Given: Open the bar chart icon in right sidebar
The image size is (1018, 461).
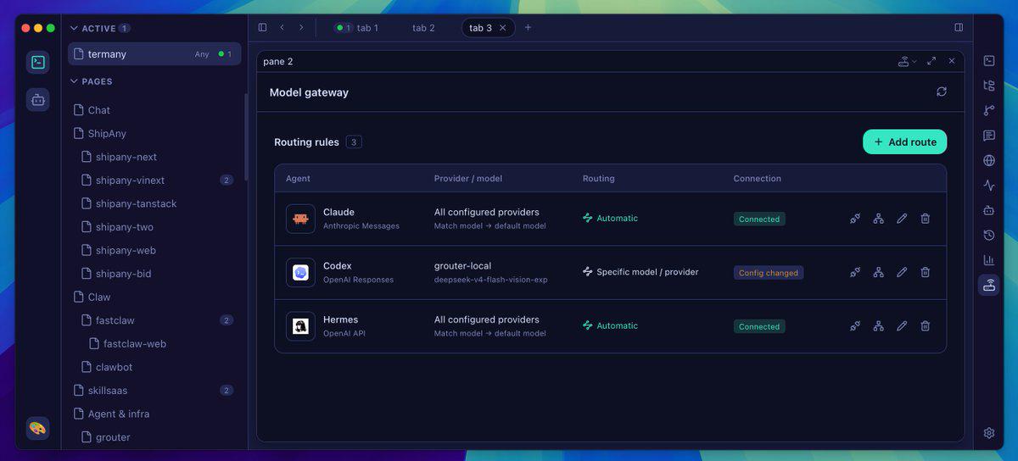Looking at the screenshot, I should coord(989,260).
